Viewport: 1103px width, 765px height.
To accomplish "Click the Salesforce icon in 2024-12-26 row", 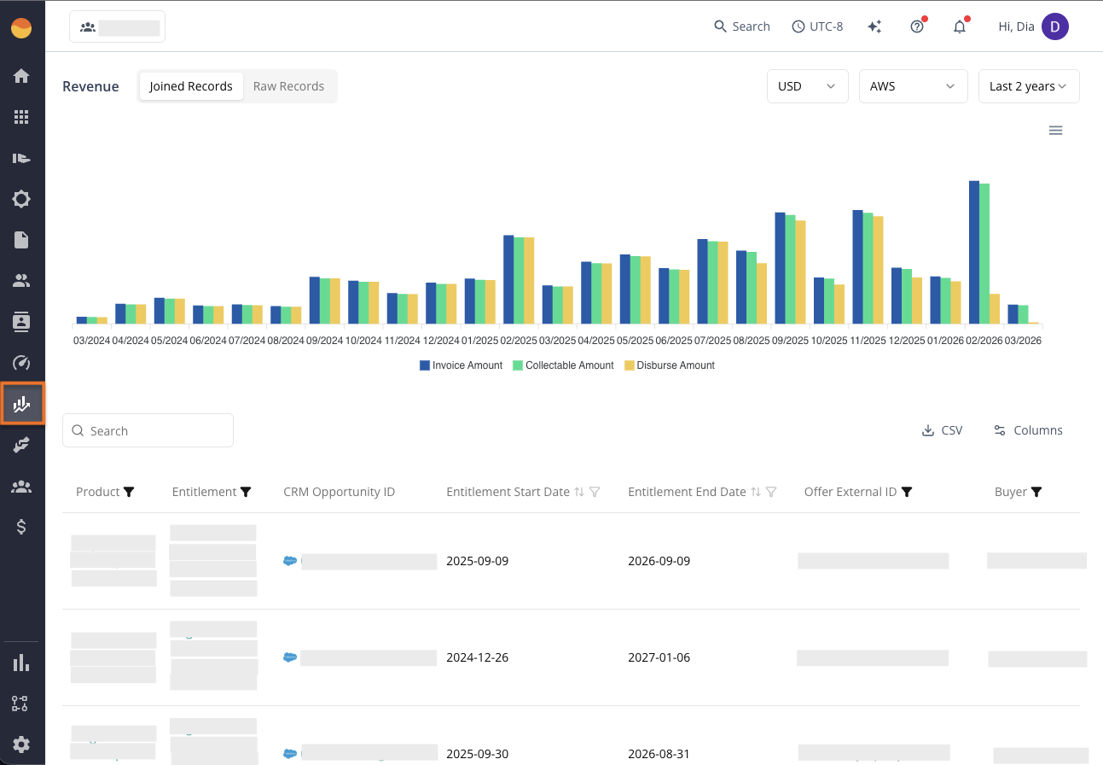I will pos(290,657).
